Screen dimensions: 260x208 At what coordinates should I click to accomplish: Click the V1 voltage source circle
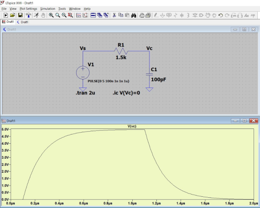[83, 73]
